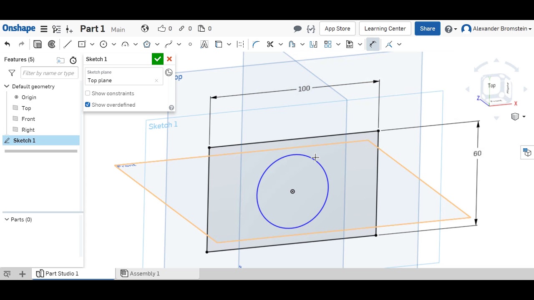The image size is (534, 300).
Task: Click the Filter by name or type field
Action: (49, 73)
